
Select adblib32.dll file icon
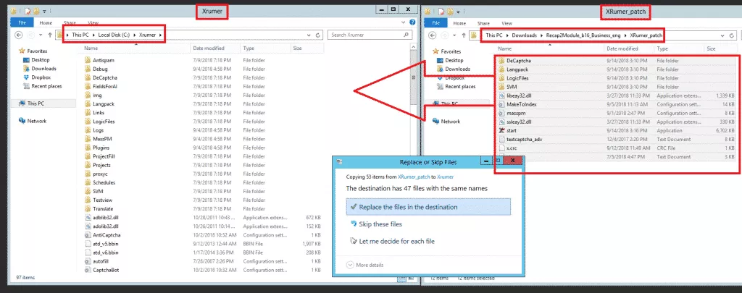[x=88, y=217]
